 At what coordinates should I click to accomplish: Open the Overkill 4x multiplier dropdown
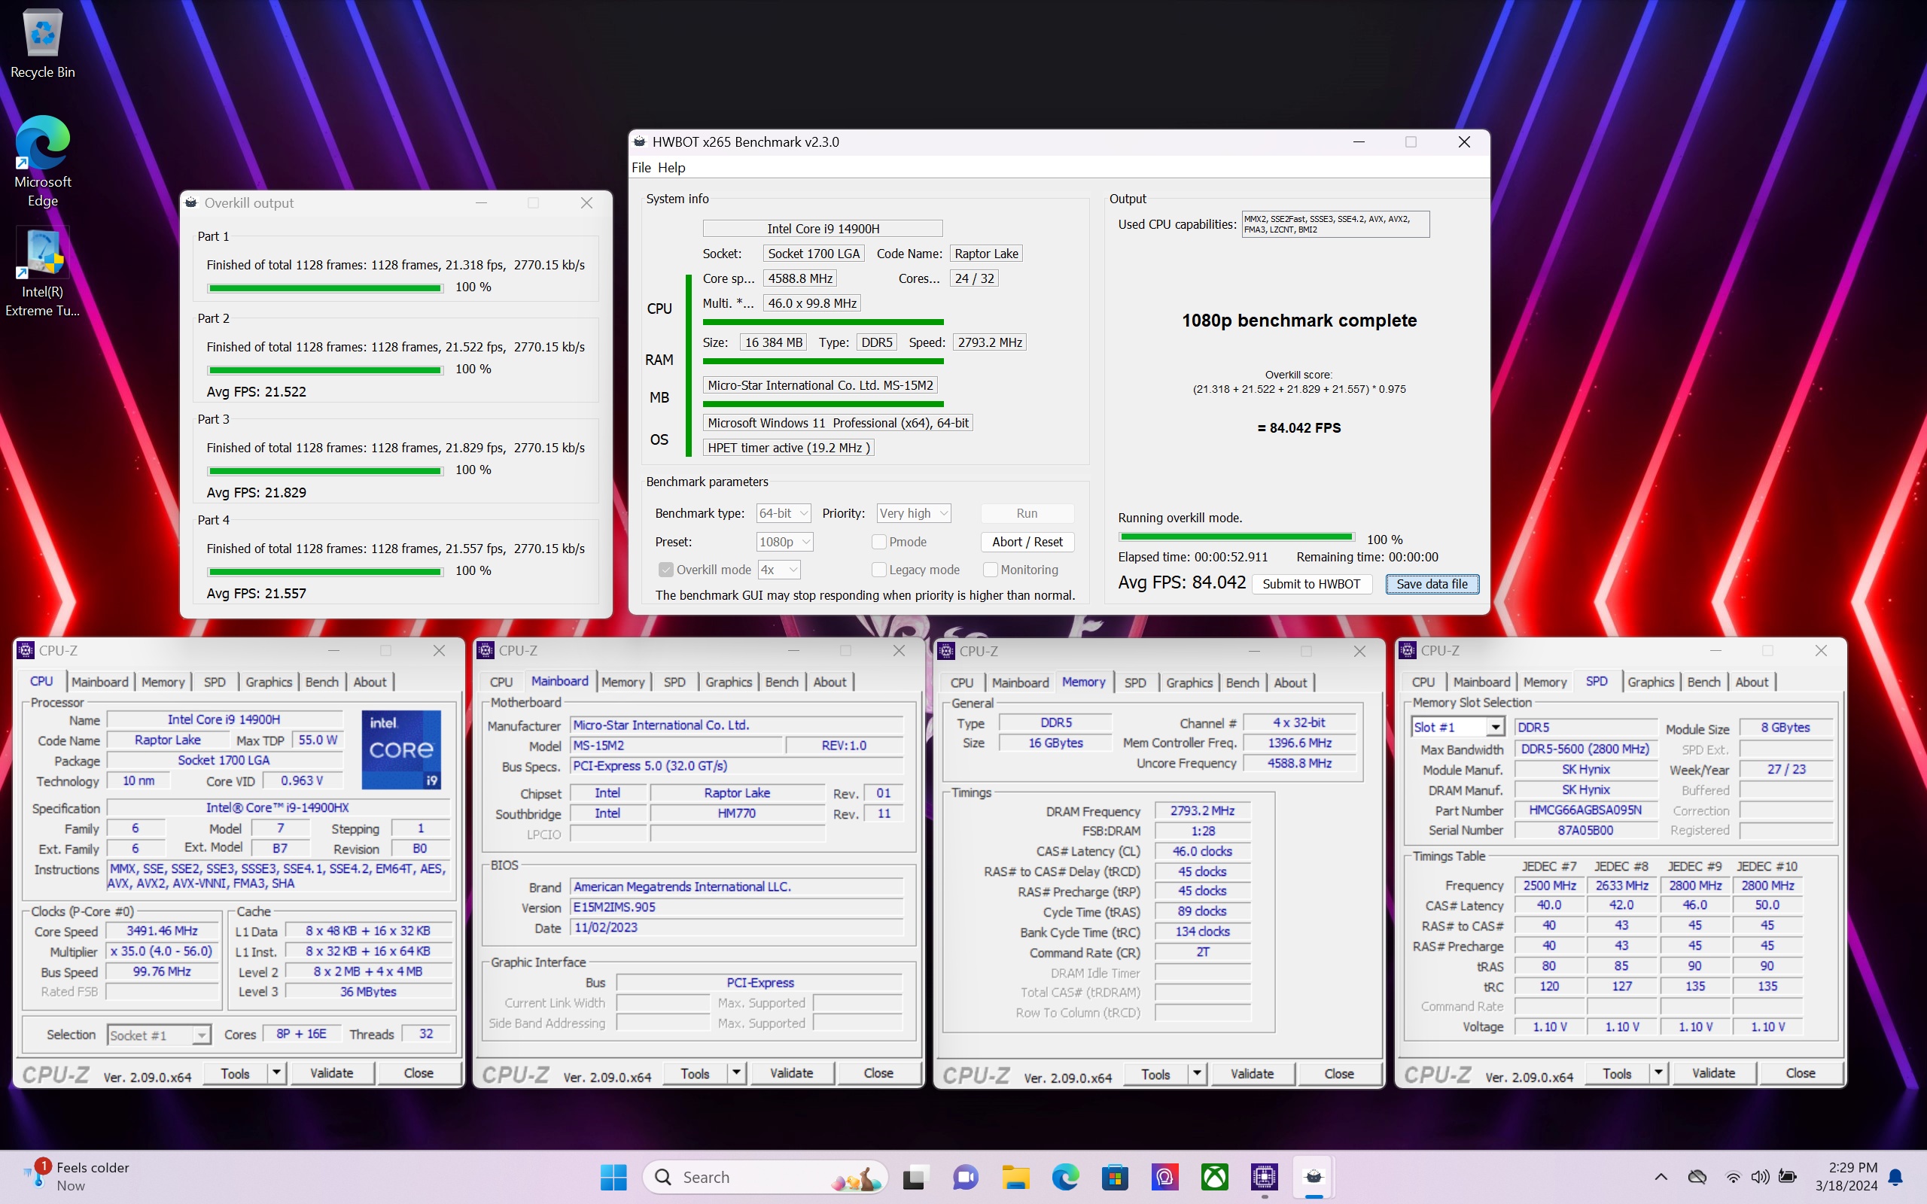[x=779, y=570]
